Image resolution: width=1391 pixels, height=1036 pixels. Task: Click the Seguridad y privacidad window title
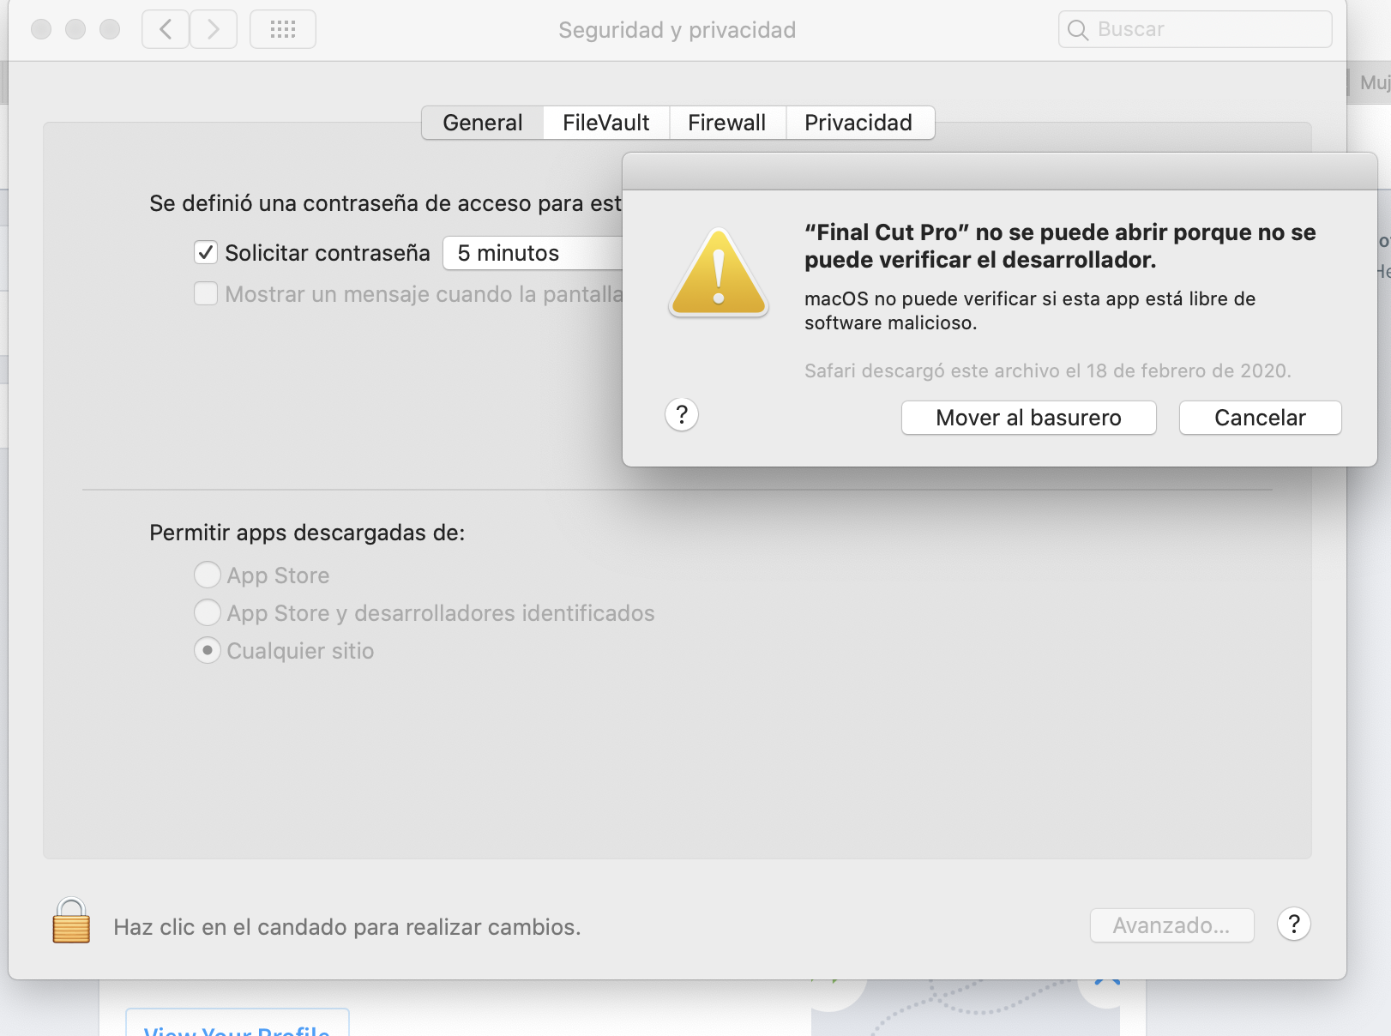pos(677,30)
